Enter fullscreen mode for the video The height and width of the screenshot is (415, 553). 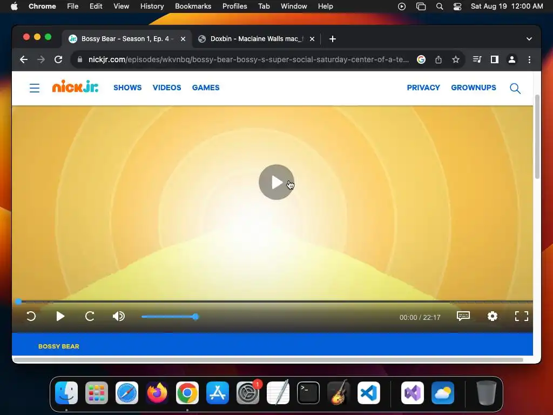click(522, 316)
